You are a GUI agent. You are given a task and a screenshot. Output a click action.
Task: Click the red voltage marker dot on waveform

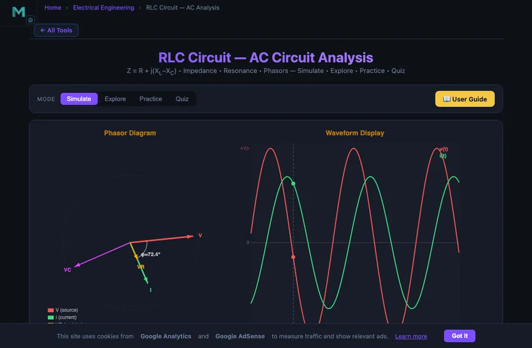tap(293, 257)
